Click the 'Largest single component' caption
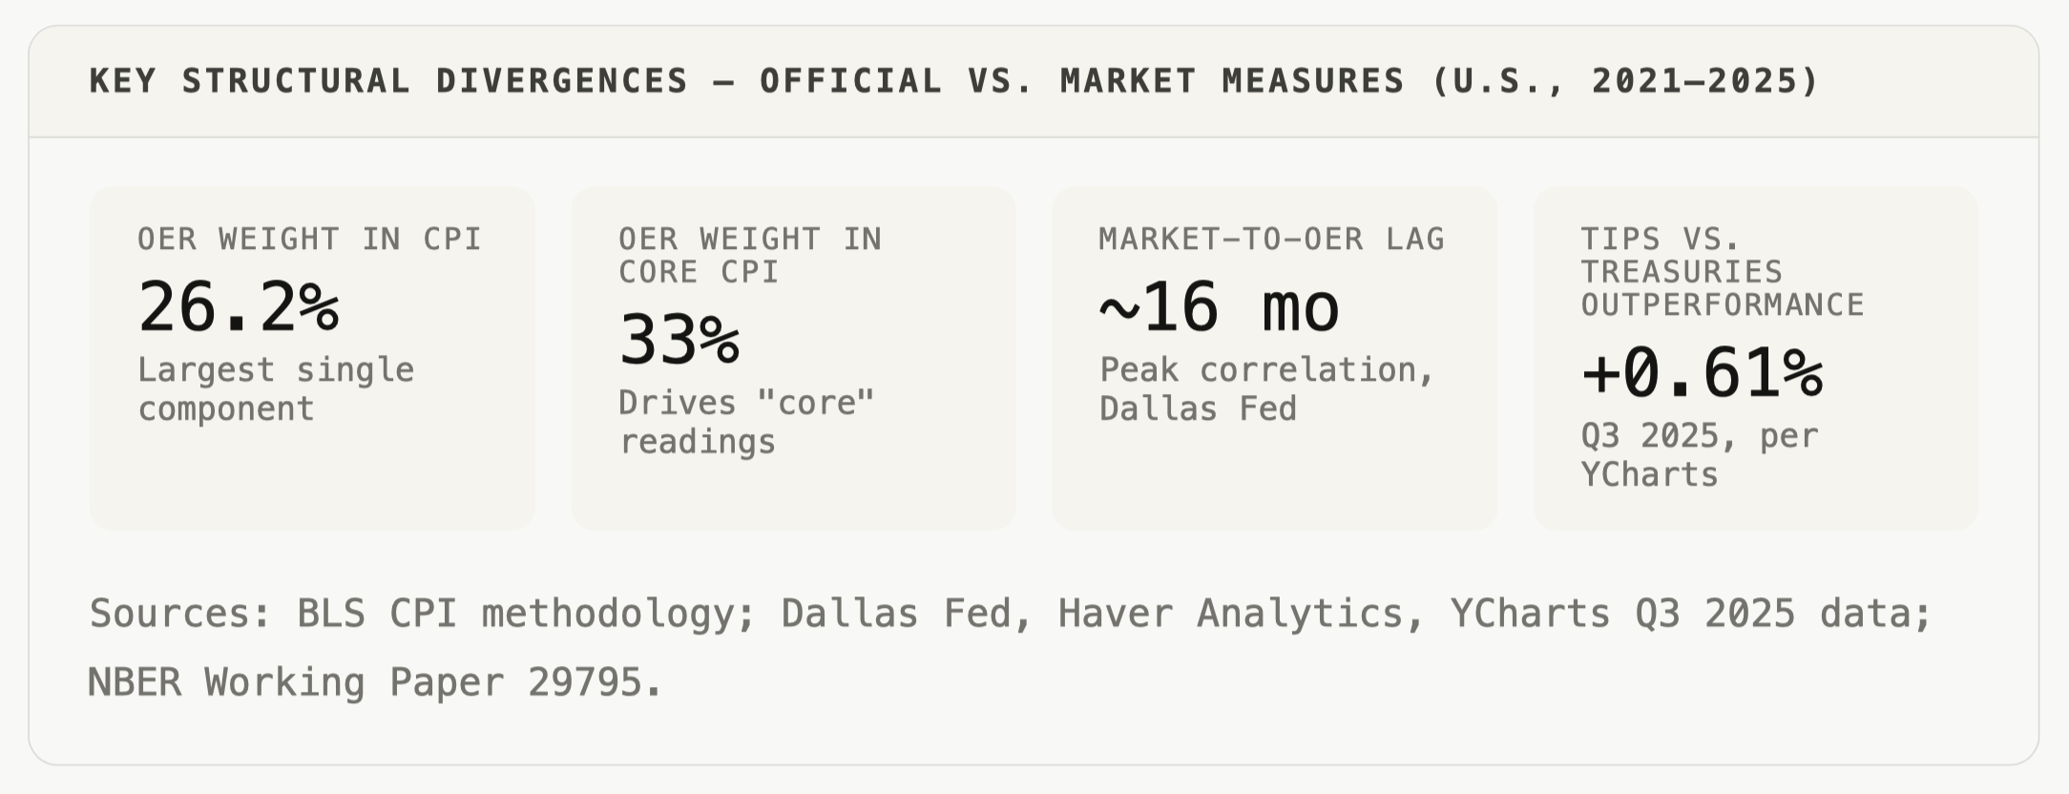This screenshot has width=2069, height=794. (x=276, y=389)
